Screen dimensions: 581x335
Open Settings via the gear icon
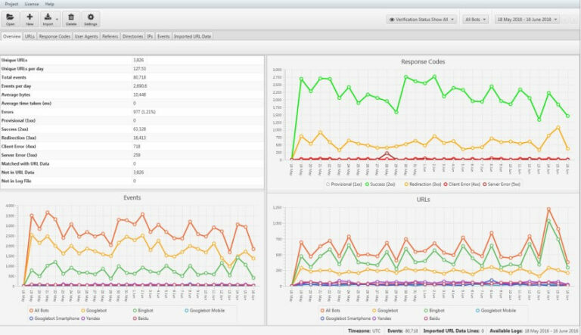91,19
